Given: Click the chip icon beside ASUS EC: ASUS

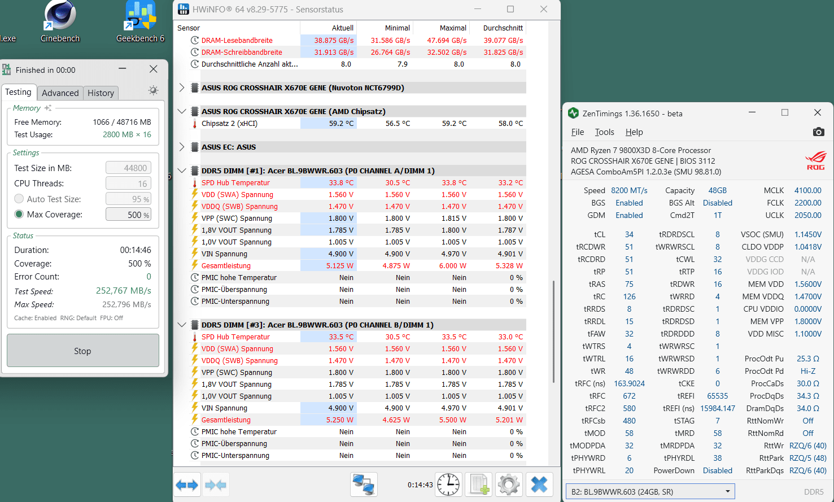Looking at the screenshot, I should [194, 147].
